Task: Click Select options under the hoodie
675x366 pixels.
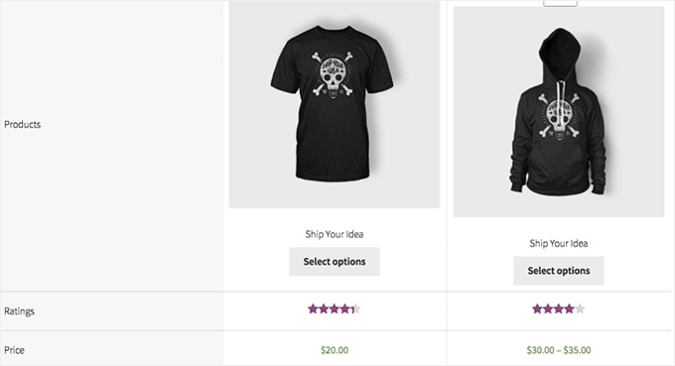Action: coord(559,271)
